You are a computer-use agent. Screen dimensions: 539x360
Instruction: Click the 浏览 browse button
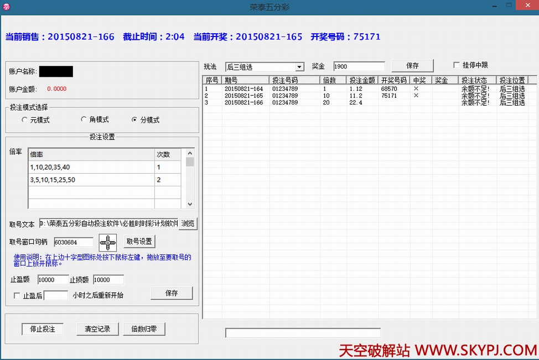[x=188, y=223]
